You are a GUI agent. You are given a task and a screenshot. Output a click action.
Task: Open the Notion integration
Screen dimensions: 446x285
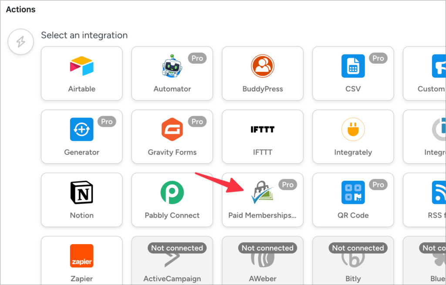tap(81, 200)
